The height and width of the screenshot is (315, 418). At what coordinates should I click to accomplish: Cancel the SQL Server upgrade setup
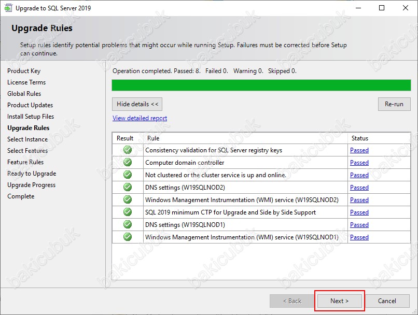pyautogui.click(x=387, y=301)
